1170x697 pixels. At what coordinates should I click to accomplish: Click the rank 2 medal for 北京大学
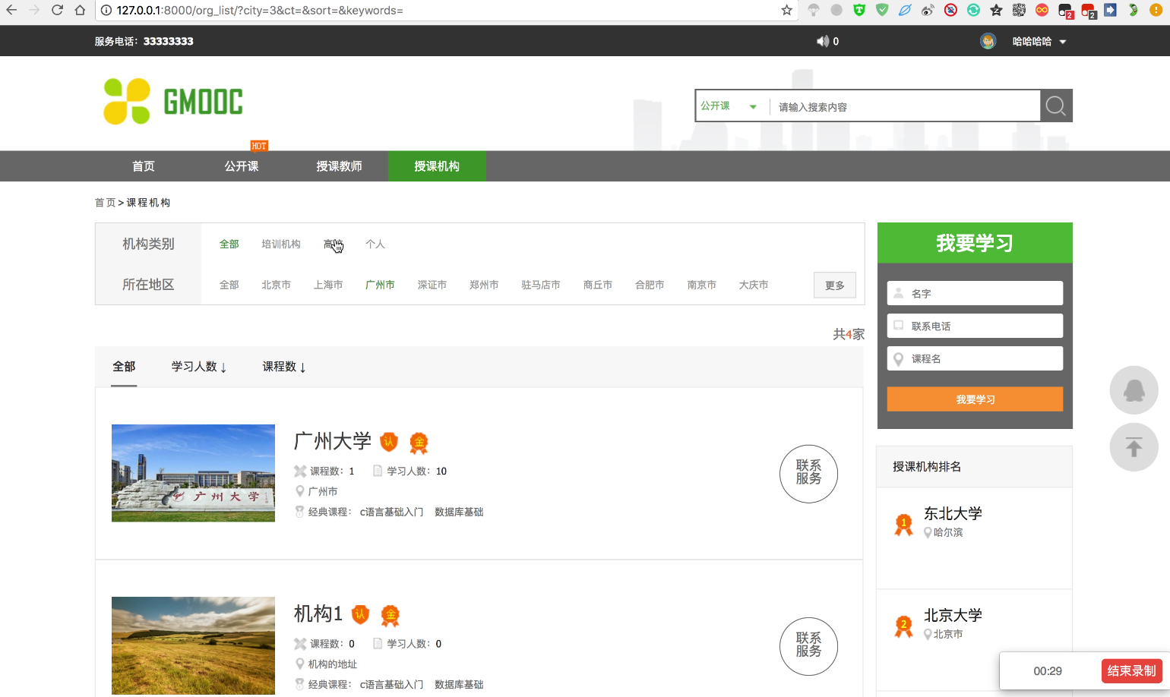pos(903,626)
